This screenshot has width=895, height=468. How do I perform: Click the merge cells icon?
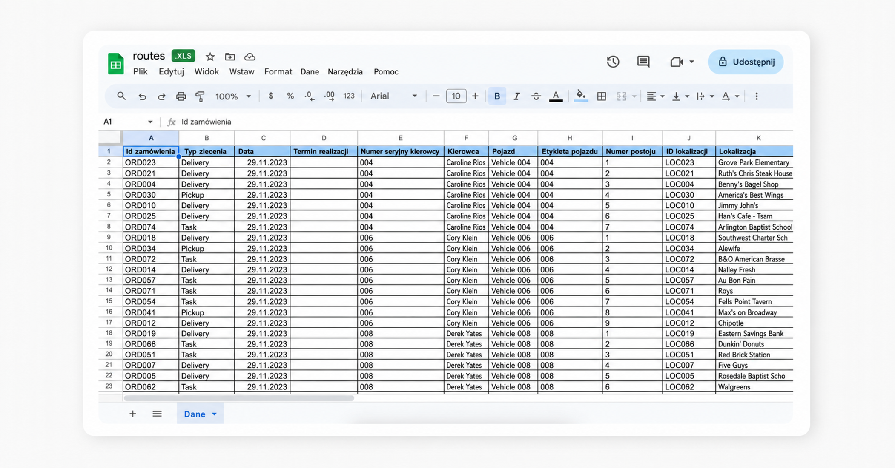point(622,96)
